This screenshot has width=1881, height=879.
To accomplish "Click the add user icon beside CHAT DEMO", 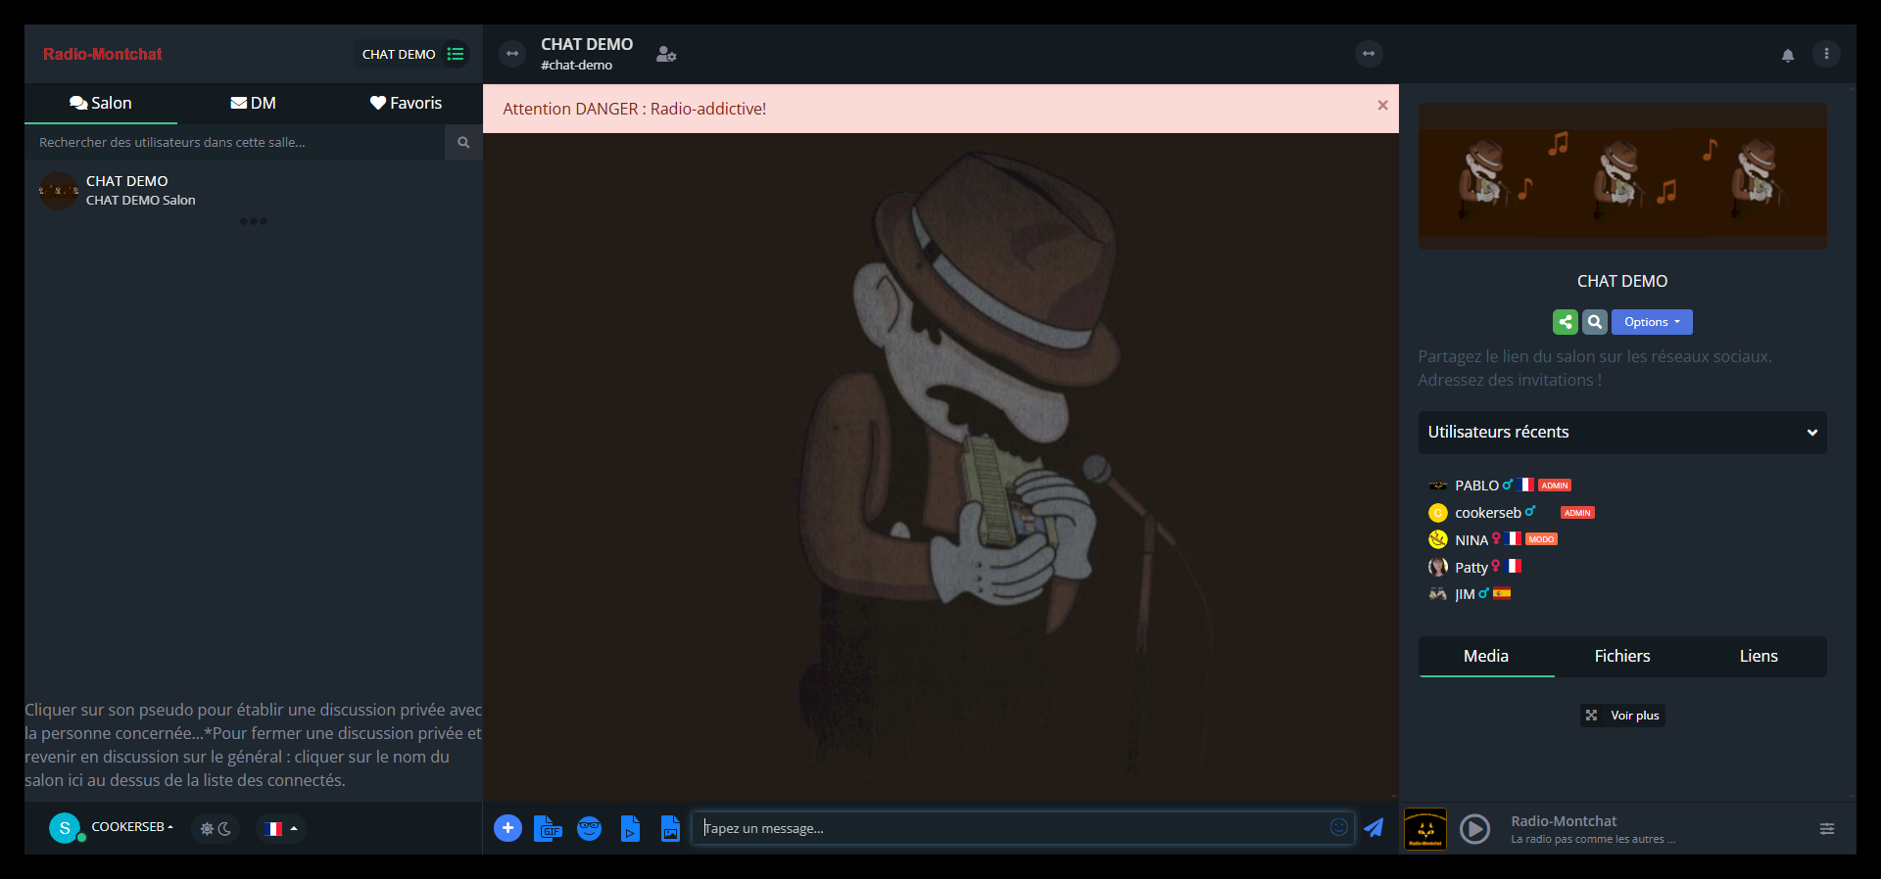I will coord(666,55).
